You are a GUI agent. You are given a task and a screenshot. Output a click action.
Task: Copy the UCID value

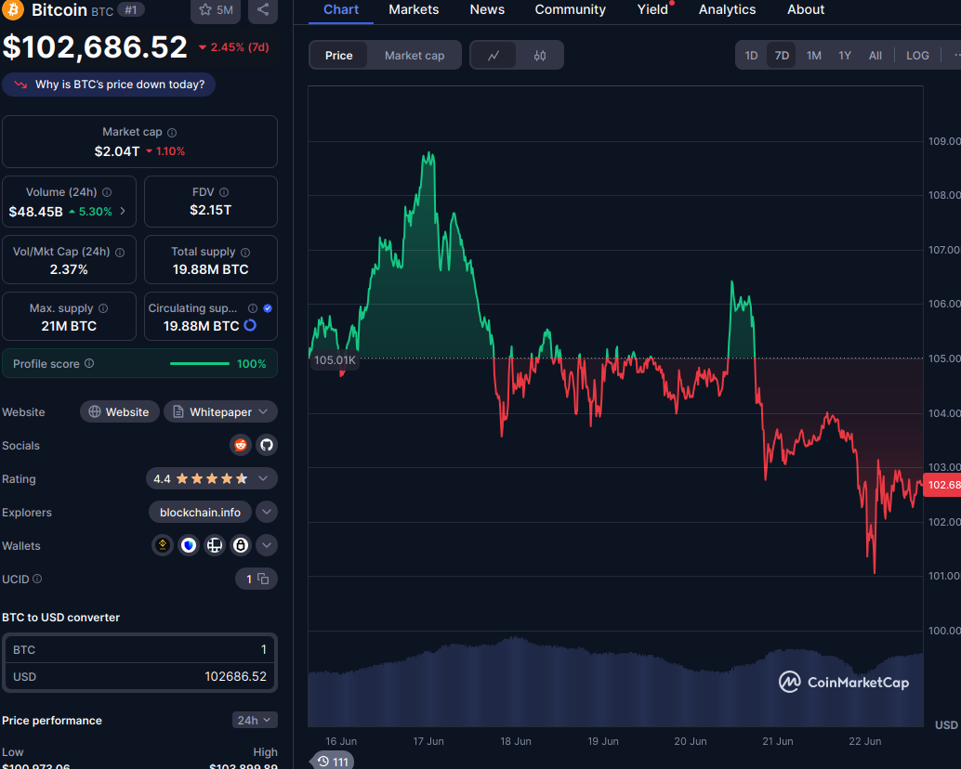[263, 579]
